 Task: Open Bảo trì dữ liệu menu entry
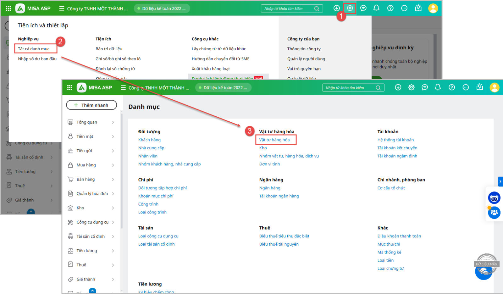[109, 49]
